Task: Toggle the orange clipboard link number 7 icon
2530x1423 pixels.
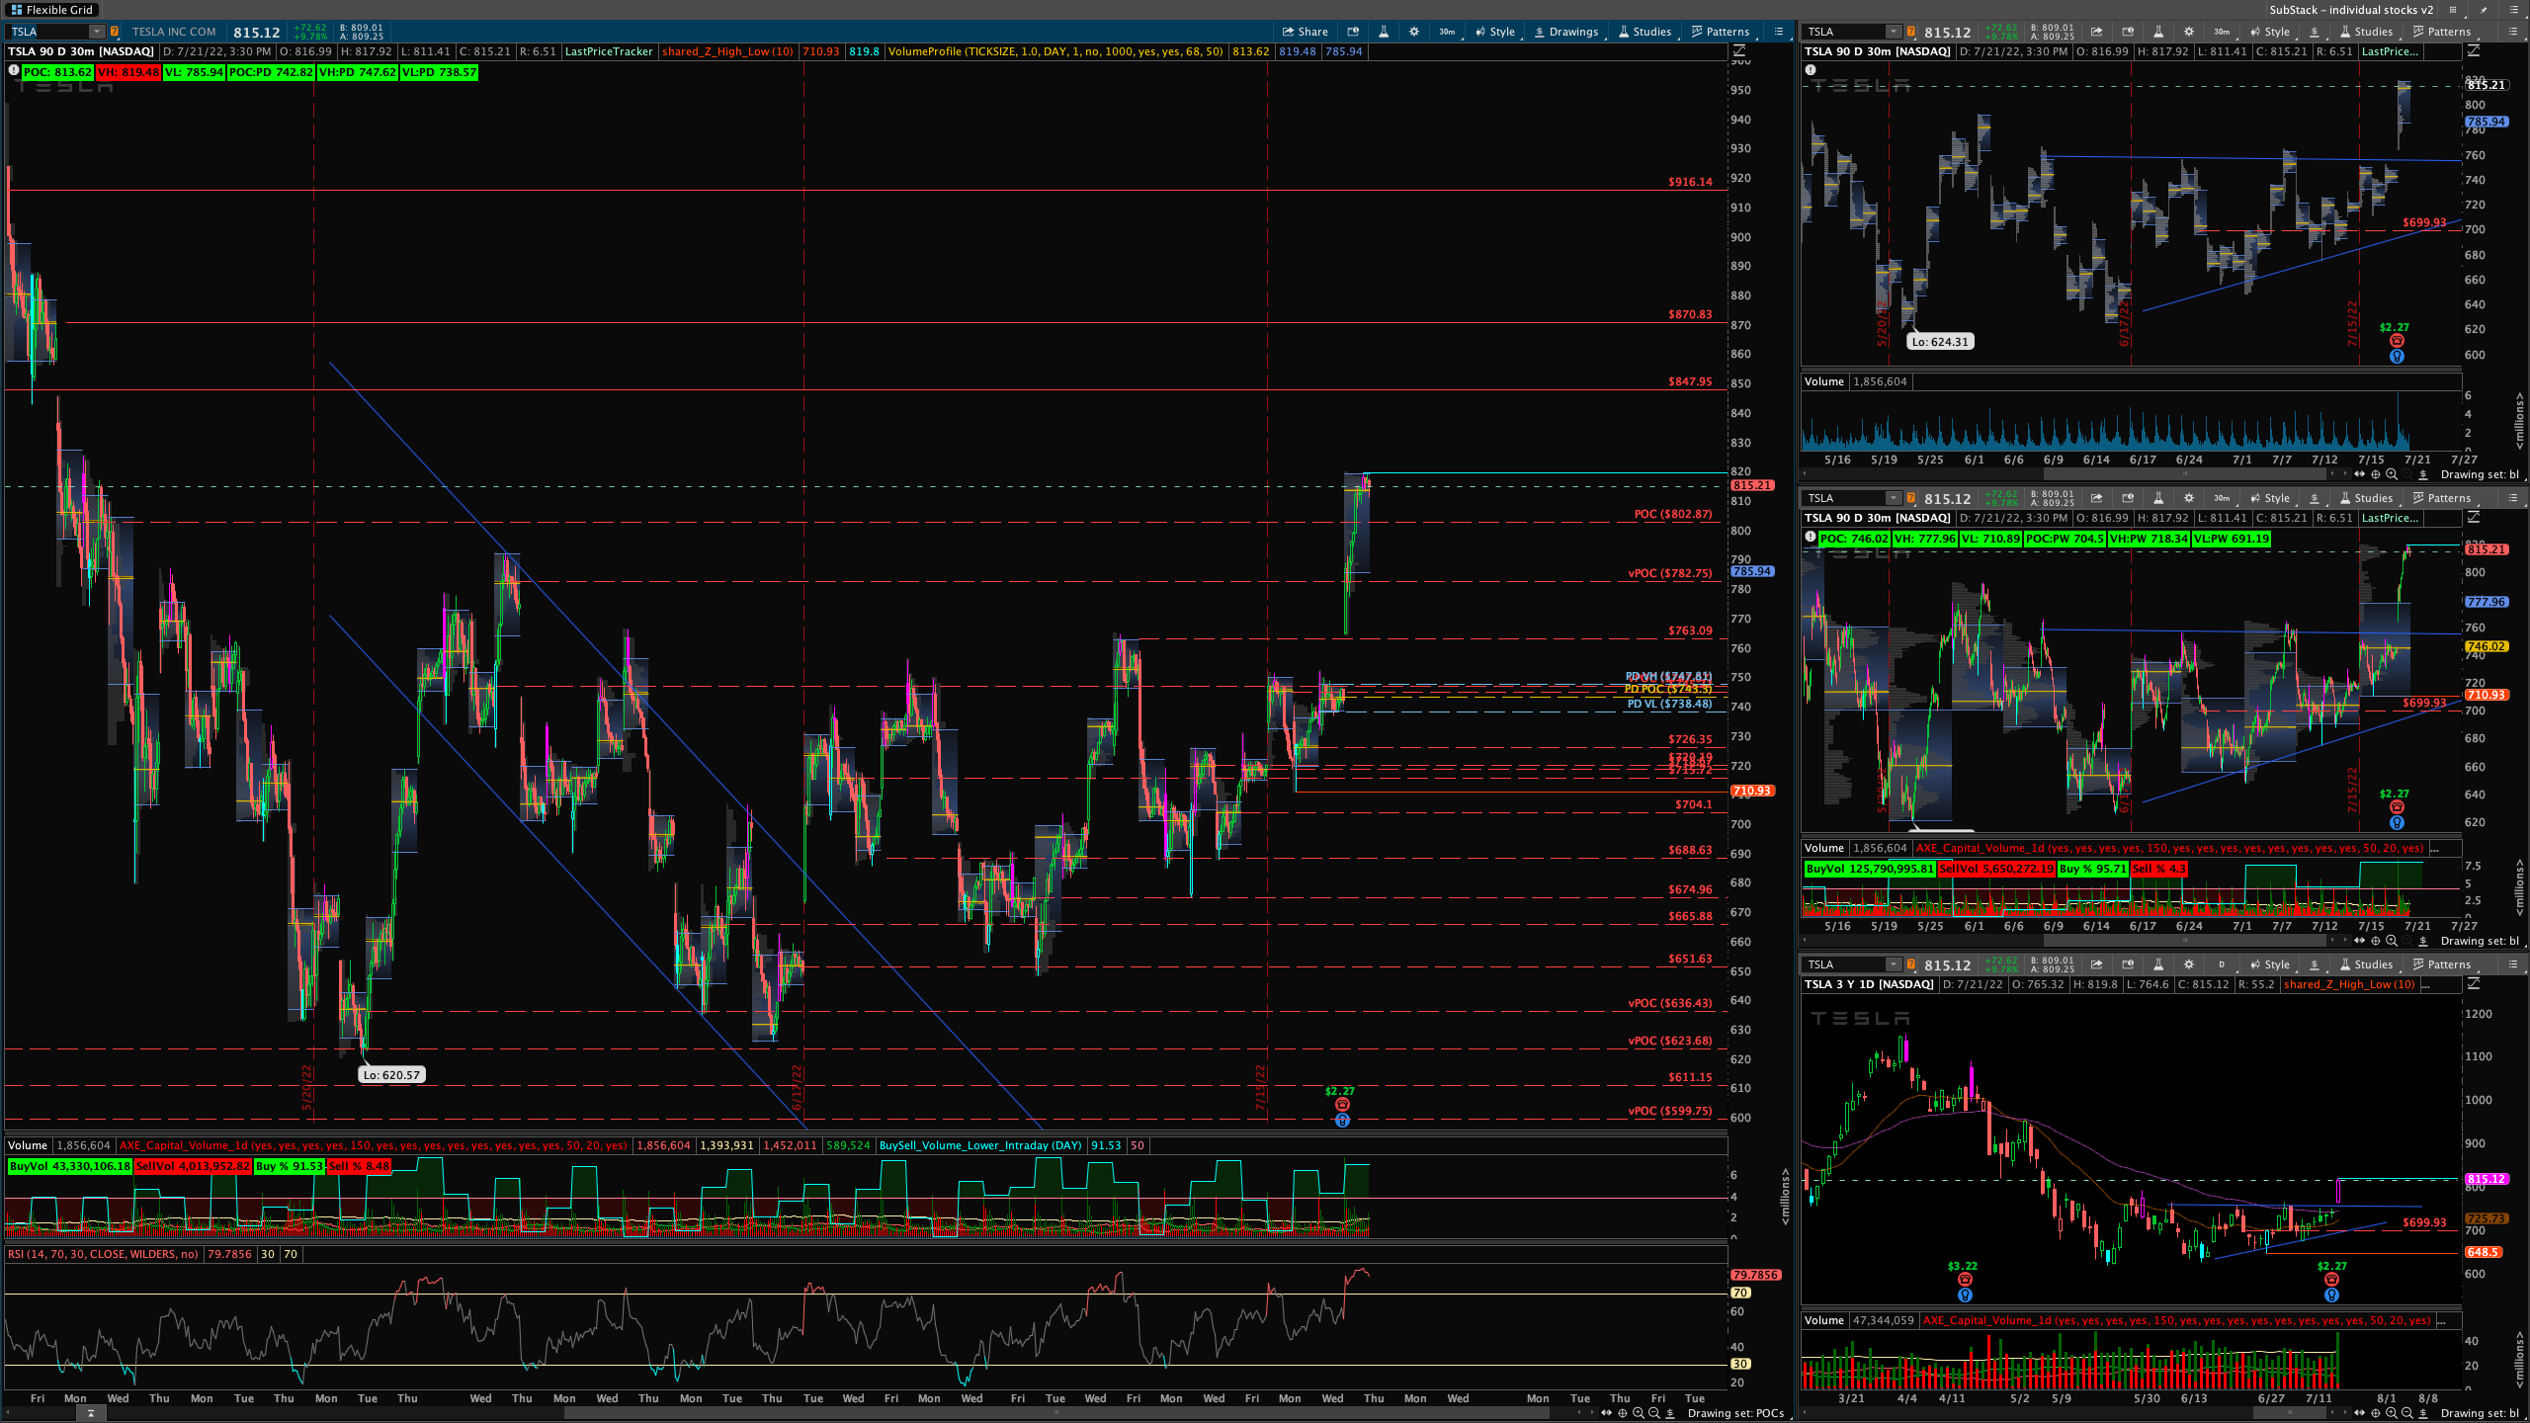Action: [115, 32]
